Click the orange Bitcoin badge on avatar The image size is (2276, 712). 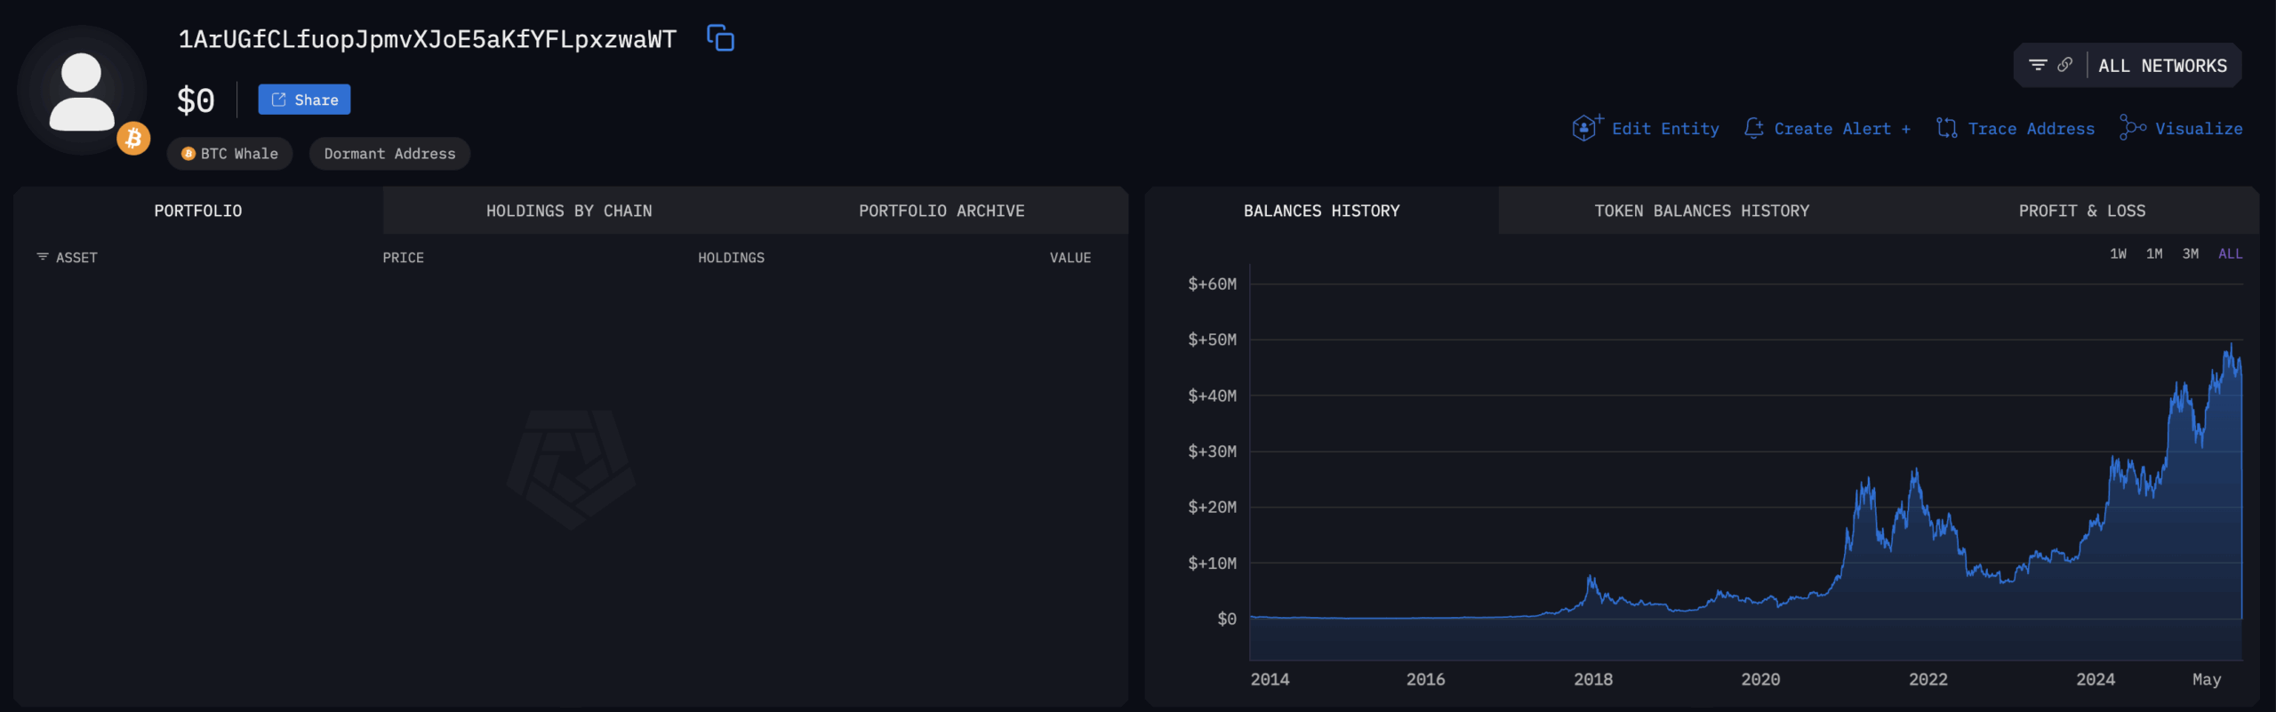pyautogui.click(x=133, y=139)
